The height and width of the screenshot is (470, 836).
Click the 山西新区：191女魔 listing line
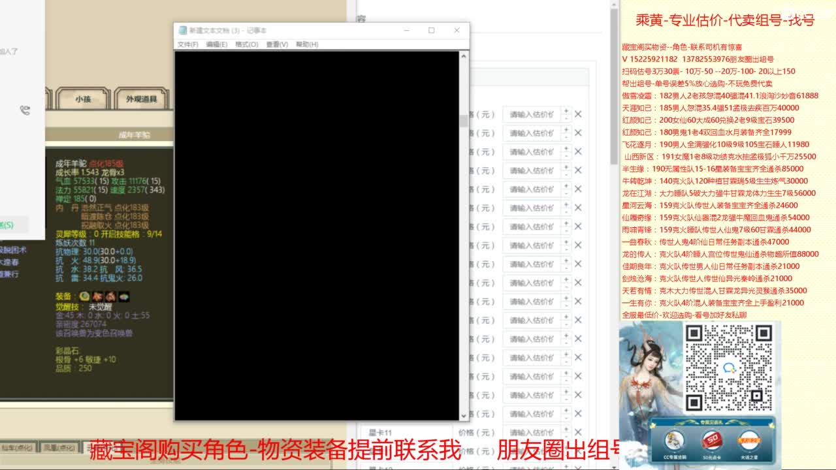coord(720,157)
